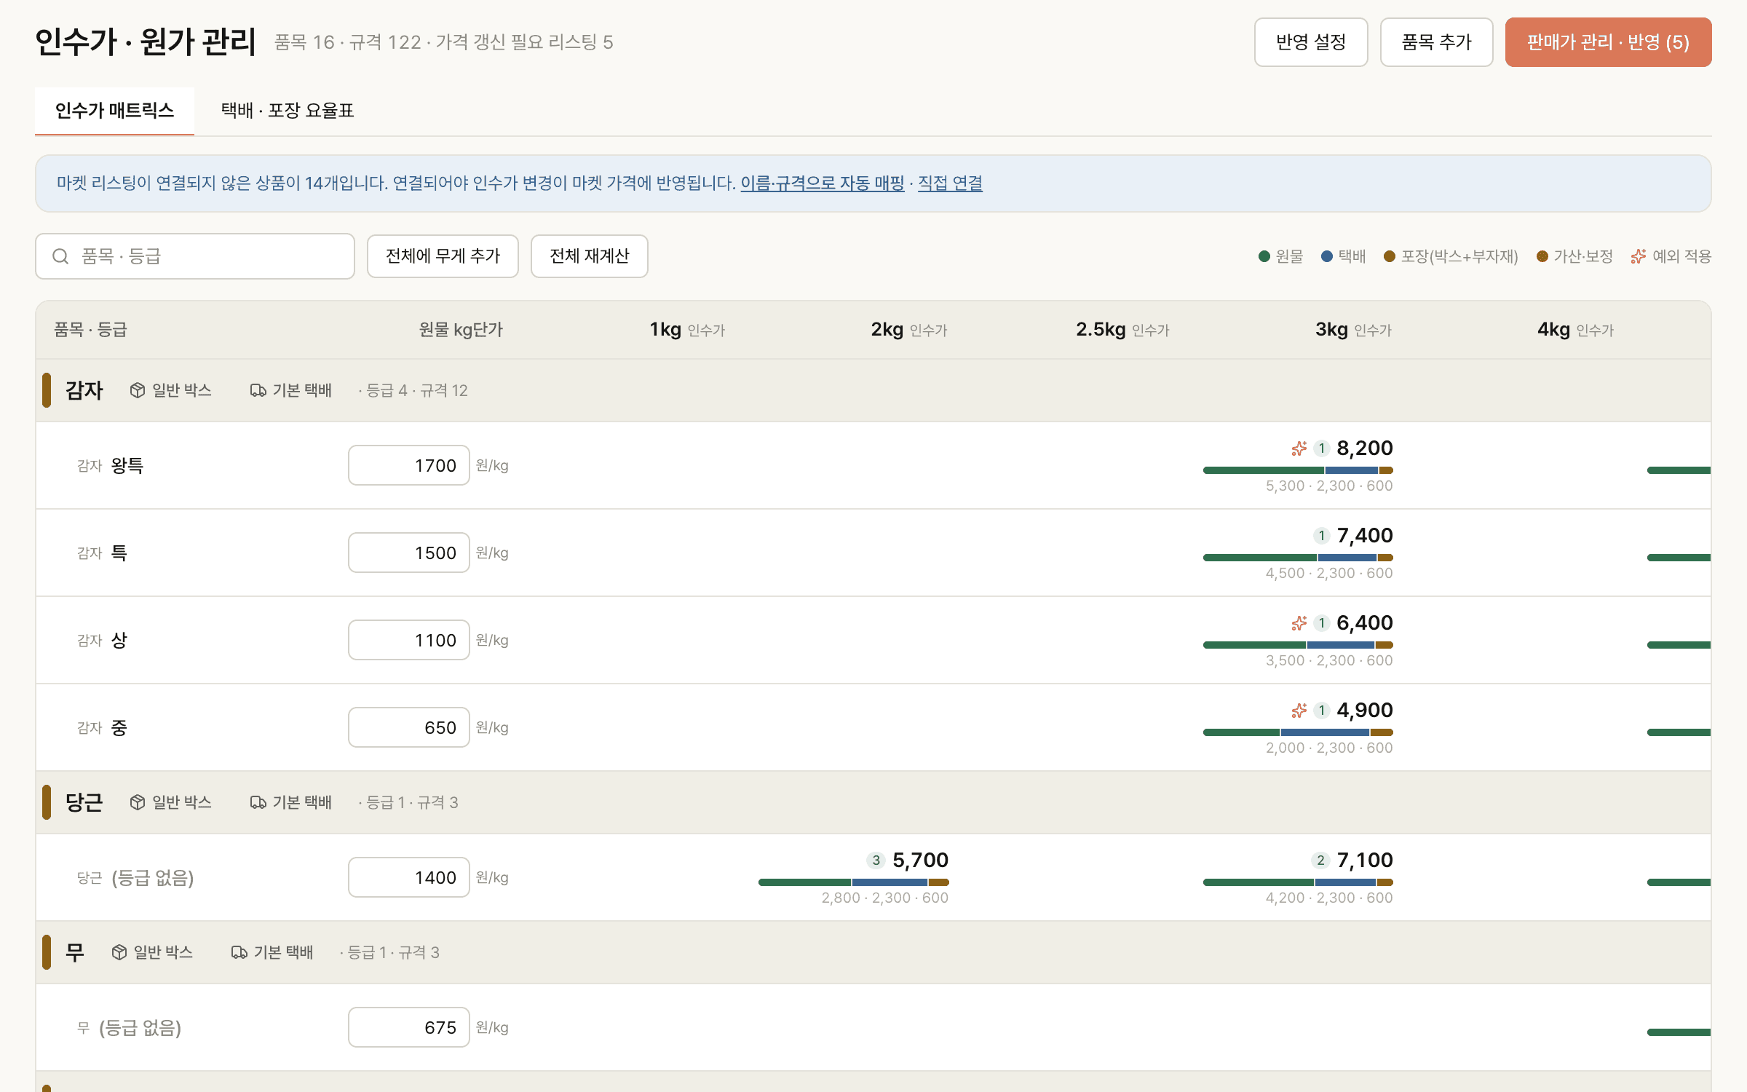The height and width of the screenshot is (1092, 1747).
Task: Open 반영 설정 settings
Action: (x=1311, y=42)
